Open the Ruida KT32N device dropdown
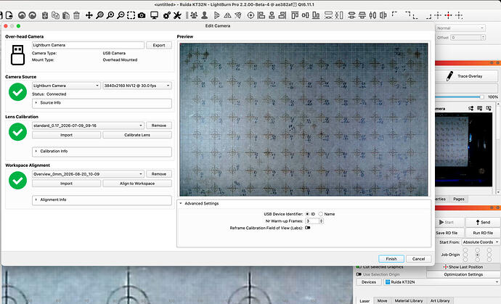This screenshot has height=304, width=501. (442, 282)
